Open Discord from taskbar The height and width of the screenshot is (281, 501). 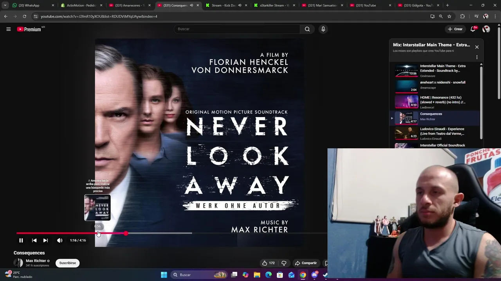click(314, 275)
